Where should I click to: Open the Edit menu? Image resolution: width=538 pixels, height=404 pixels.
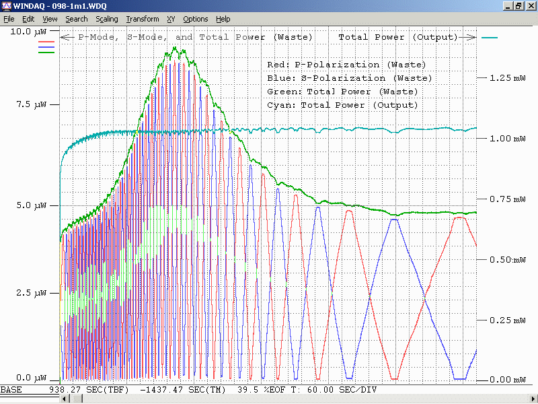[x=28, y=19]
